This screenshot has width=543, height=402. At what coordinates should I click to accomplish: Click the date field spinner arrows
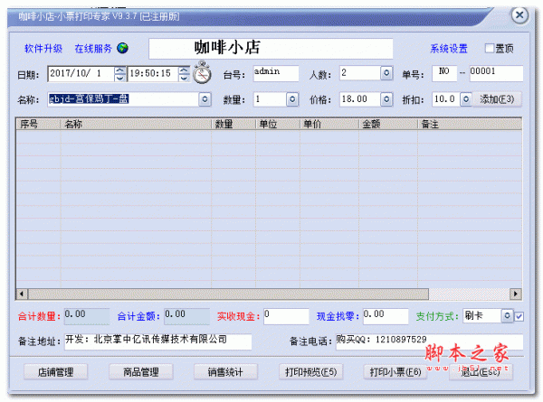tap(120, 73)
